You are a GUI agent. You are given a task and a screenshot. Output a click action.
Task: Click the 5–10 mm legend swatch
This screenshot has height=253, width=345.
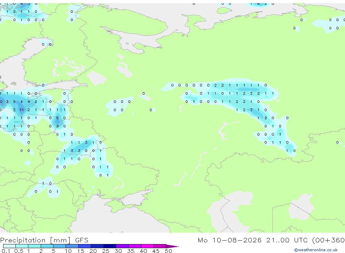coord(60,246)
